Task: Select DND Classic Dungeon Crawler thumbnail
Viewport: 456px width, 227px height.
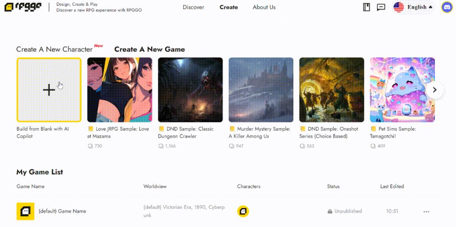Action: click(x=190, y=90)
